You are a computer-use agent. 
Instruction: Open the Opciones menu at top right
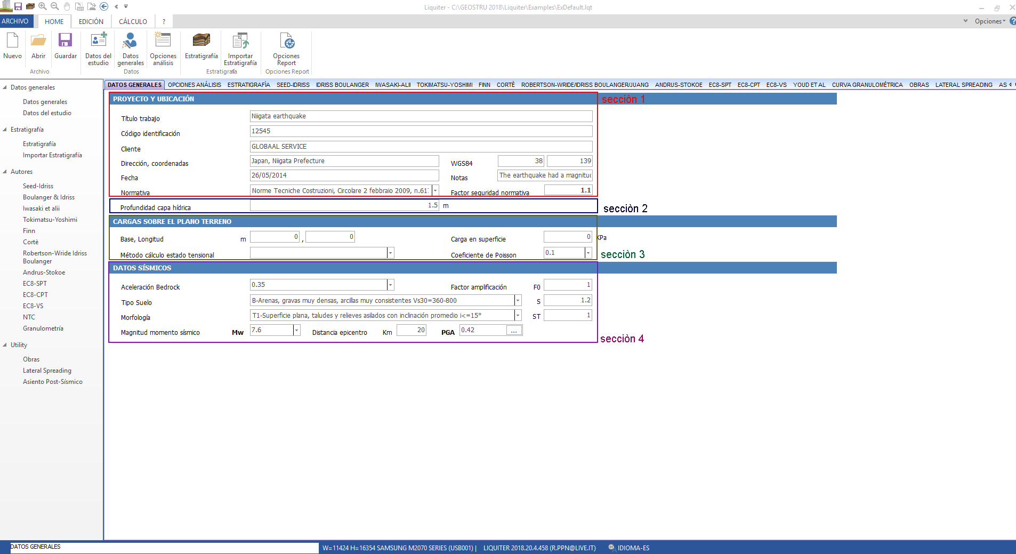(990, 21)
